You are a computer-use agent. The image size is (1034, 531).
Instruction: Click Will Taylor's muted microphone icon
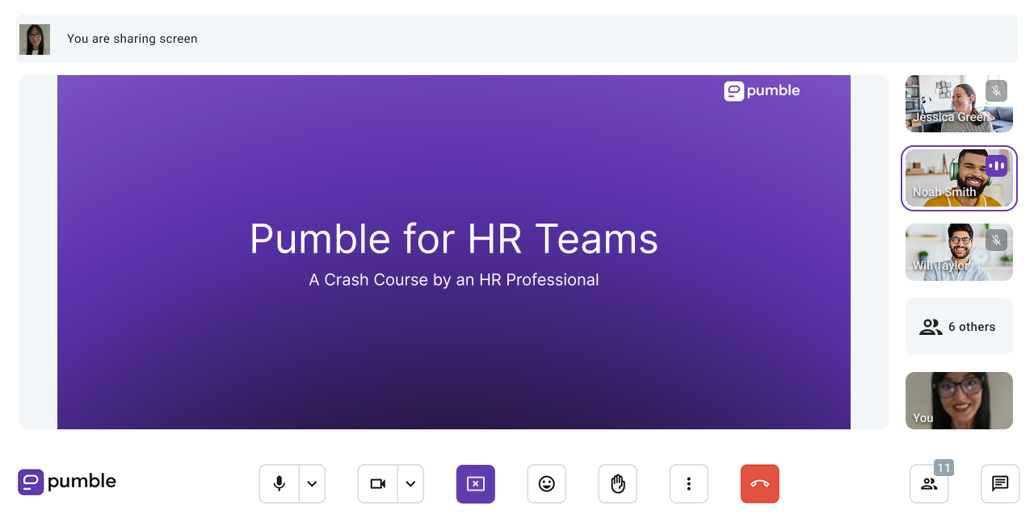(x=996, y=240)
